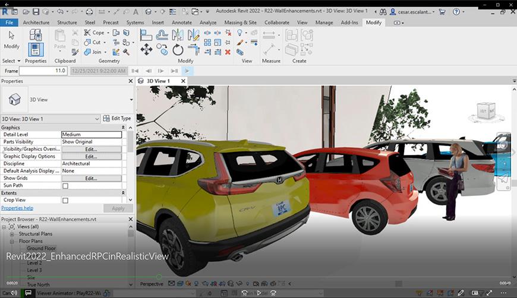Click the Open folder icon in quick access toolbar
Viewport: 517px width, 298px height.
(26, 12)
